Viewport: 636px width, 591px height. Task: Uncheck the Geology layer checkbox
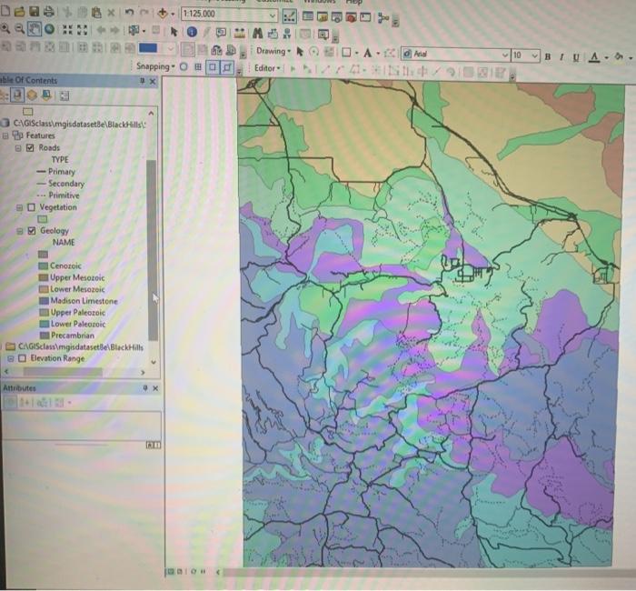32,231
